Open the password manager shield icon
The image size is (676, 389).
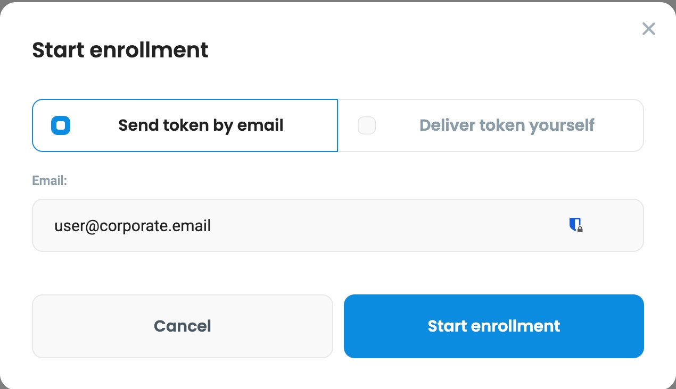[x=575, y=225]
